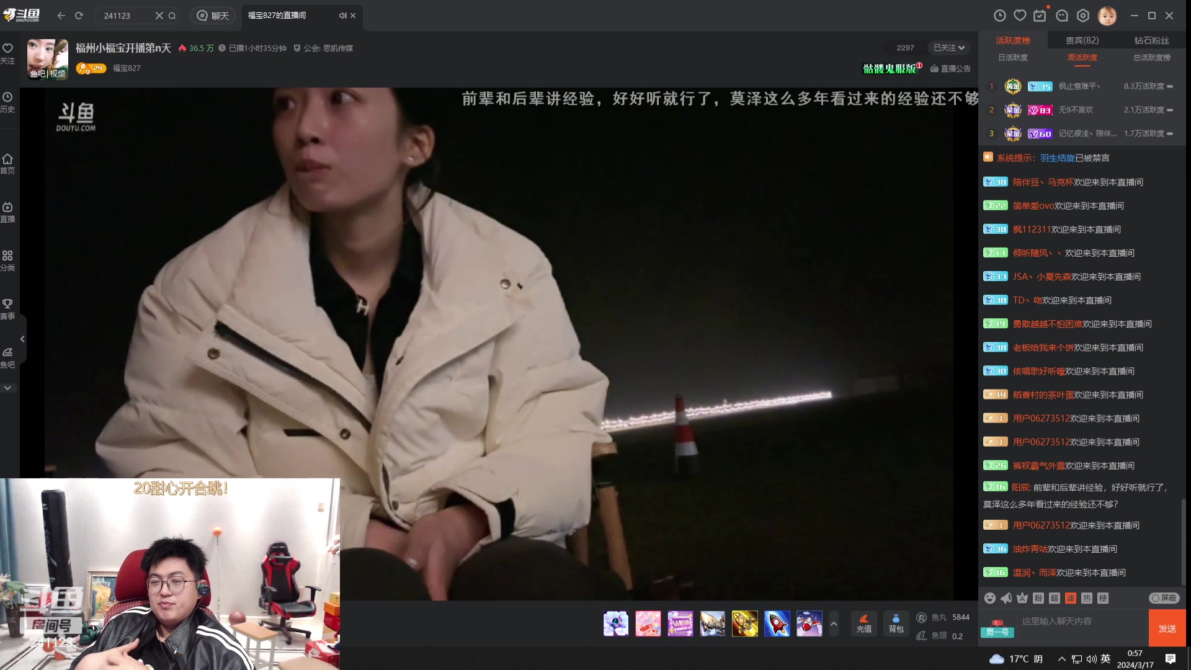
Task: Click the megaphone broadcast icon above chat input
Action: [x=1006, y=597]
